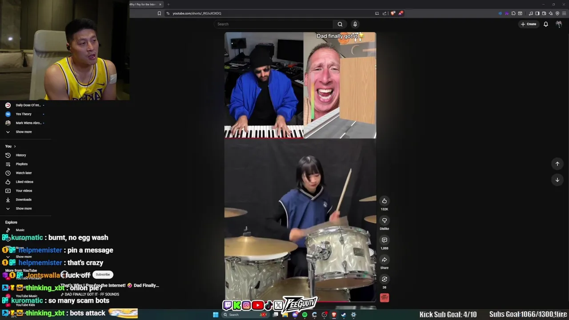Screen dimensions: 569x320
Task: Open the Leo AI sparkle icon
Action: coord(551,13)
